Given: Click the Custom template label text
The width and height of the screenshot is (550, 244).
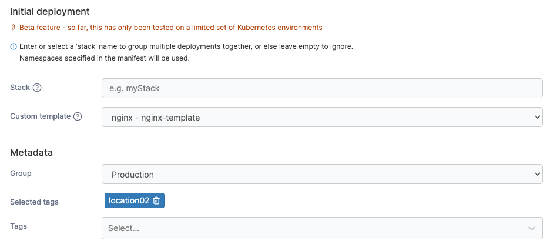Looking at the screenshot, I should point(40,116).
